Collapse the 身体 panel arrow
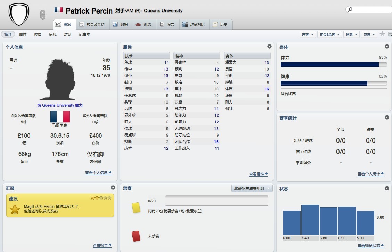Screen dimensions: 392x252 pyautogui.click(x=387, y=47)
